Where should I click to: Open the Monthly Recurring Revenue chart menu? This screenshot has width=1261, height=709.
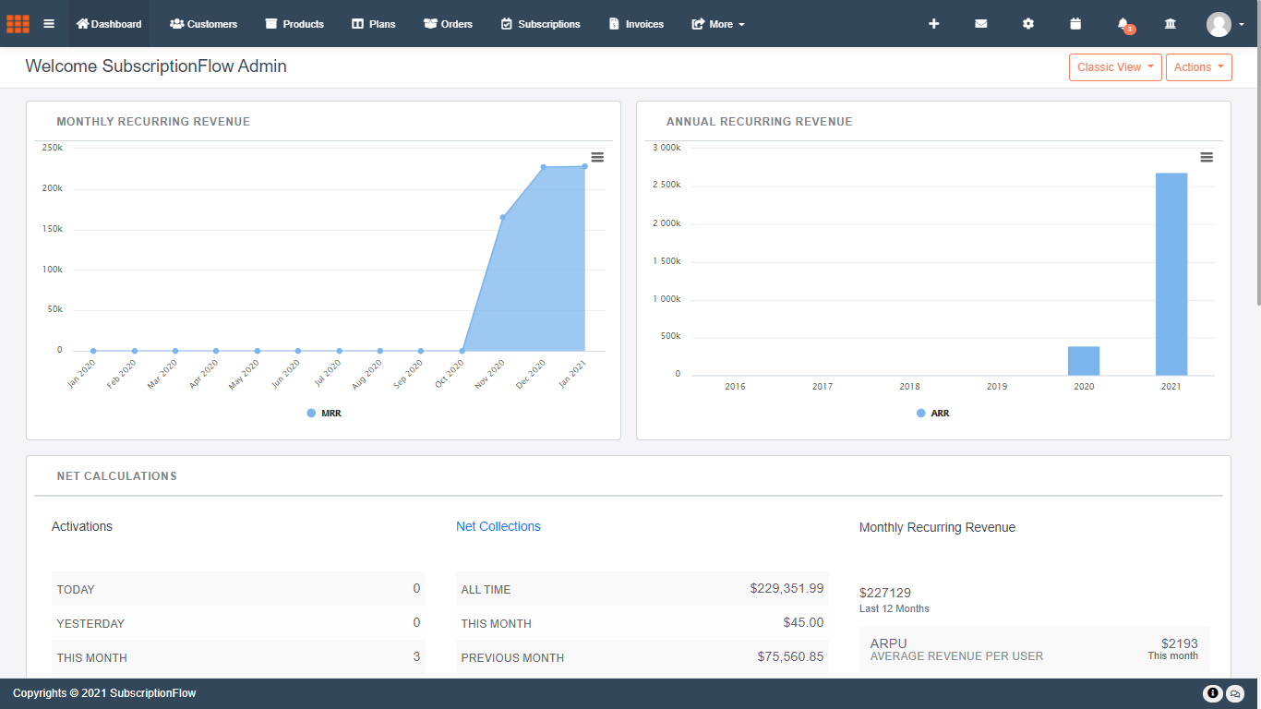pyautogui.click(x=597, y=157)
